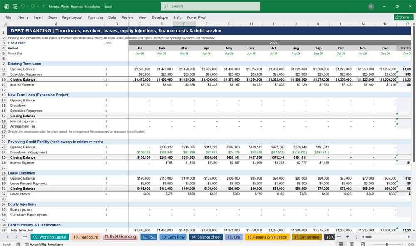416x246 pixels.
Task: Switch to the 17. Sensitivities sheet
Action: [x=307, y=237]
